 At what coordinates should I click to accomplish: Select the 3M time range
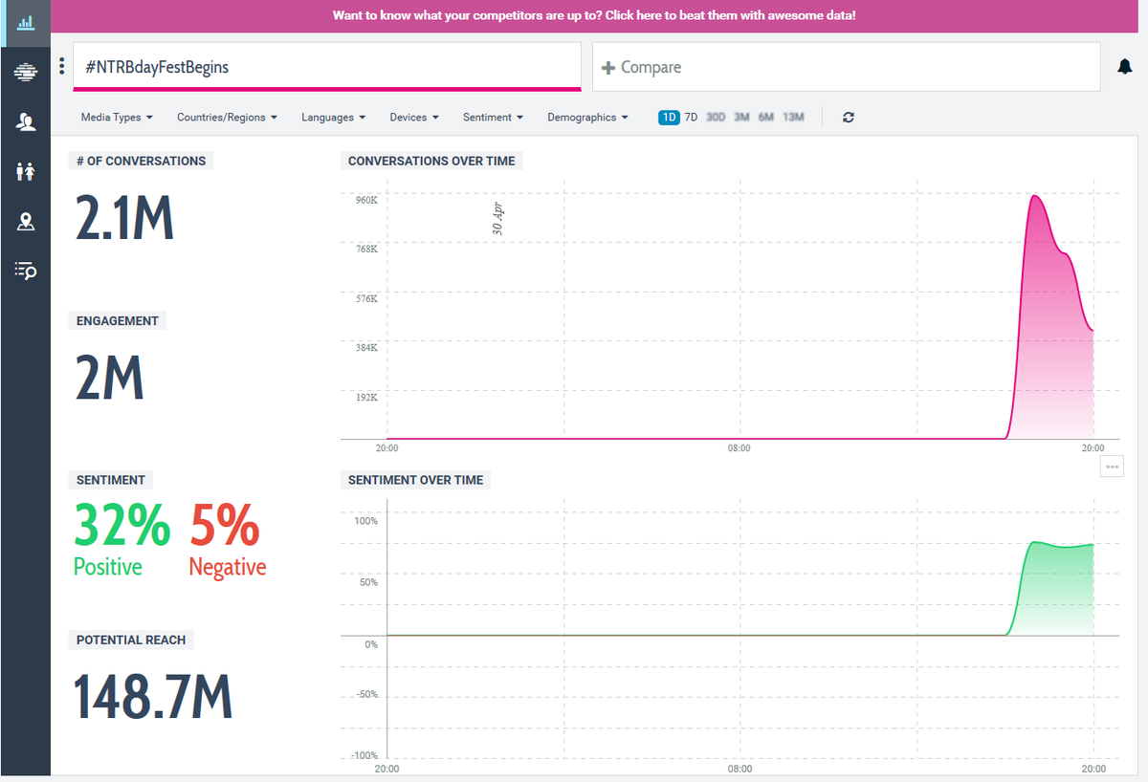(741, 118)
